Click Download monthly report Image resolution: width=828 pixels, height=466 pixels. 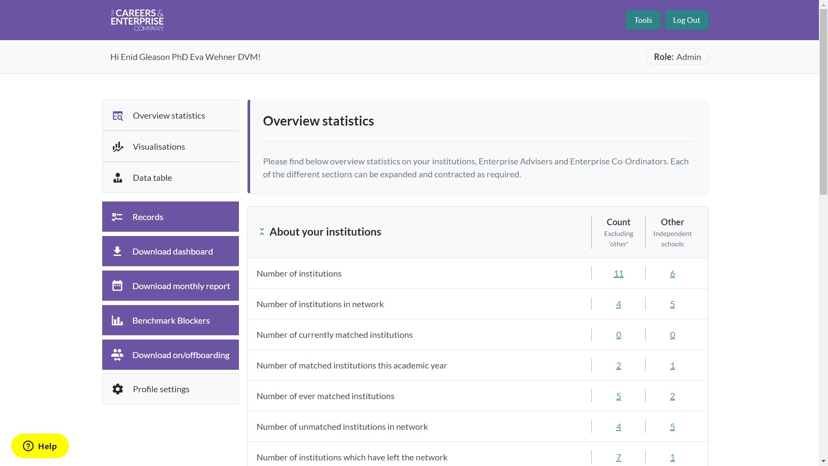click(170, 286)
